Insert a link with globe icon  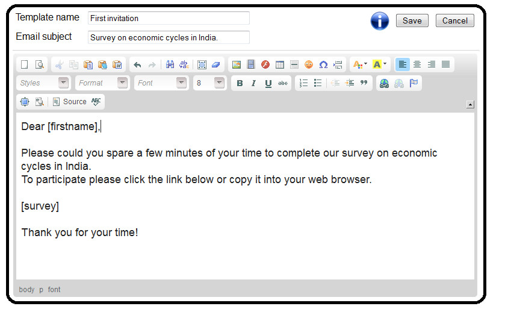[x=384, y=83]
